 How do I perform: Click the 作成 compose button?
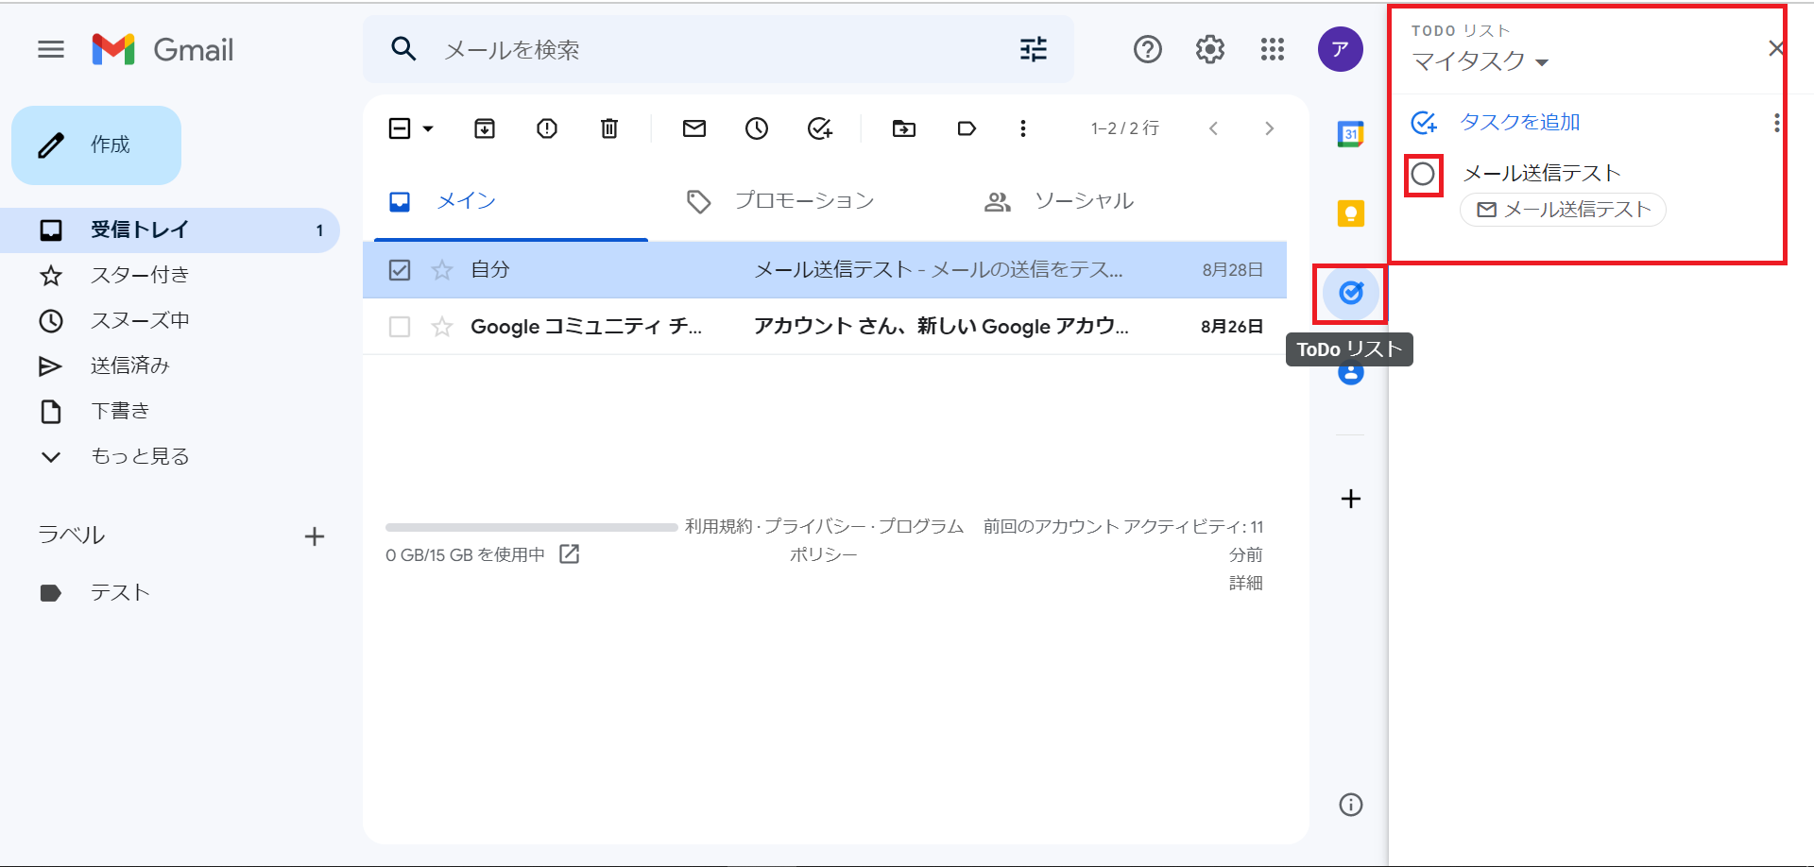pyautogui.click(x=96, y=145)
